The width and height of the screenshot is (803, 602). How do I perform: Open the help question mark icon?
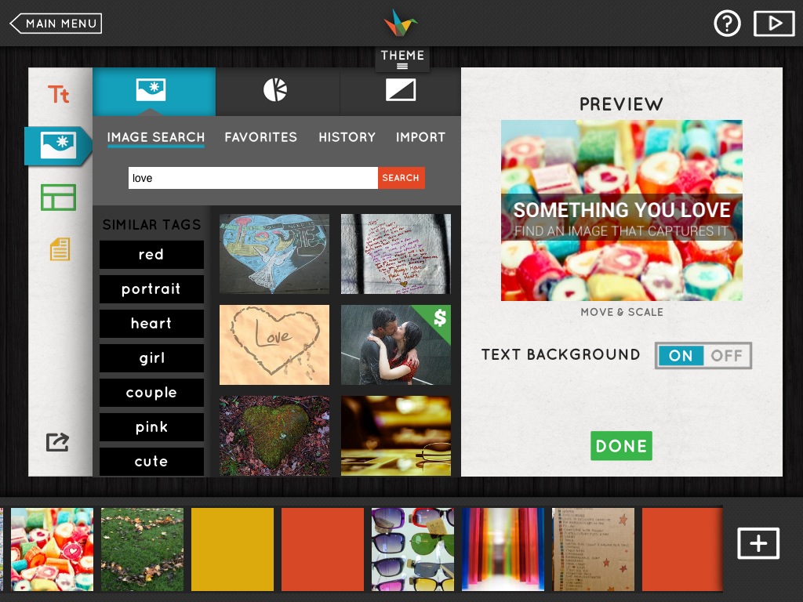coord(727,23)
